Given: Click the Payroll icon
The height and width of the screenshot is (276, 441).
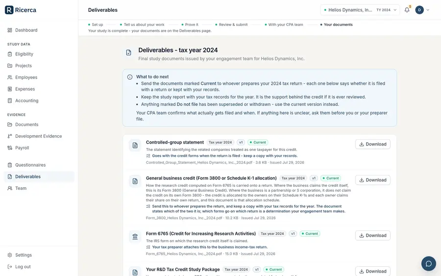Looking at the screenshot, I should pyautogui.click(x=10, y=148).
